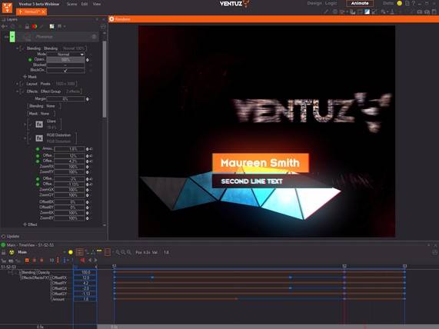This screenshot has height=329, width=439.
Task: Toggle animation dot beside the -2% offset
Action: pyautogui.click(x=38, y=178)
